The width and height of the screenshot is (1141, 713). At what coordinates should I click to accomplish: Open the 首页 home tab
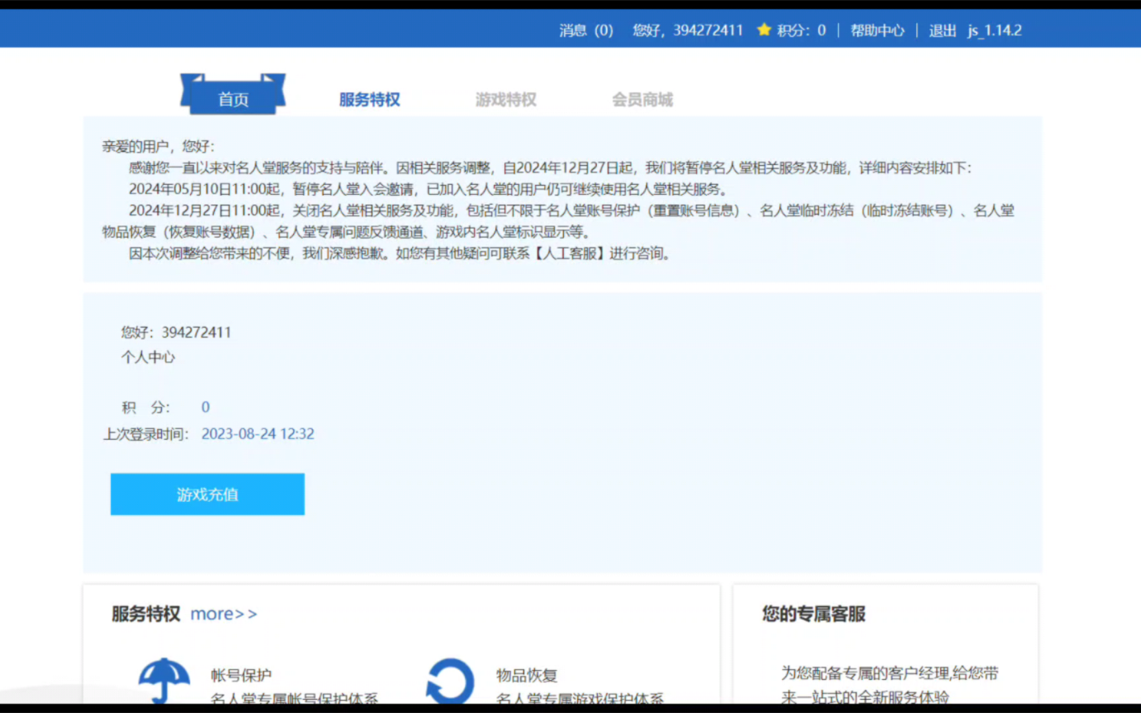tap(233, 95)
